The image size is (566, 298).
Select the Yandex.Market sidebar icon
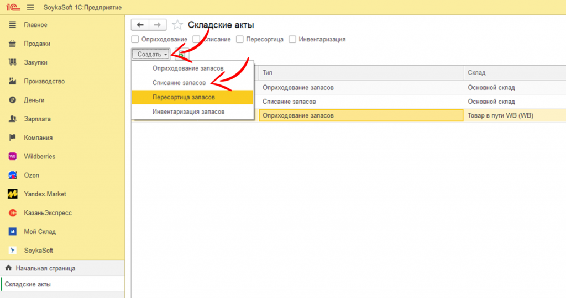pos(12,194)
